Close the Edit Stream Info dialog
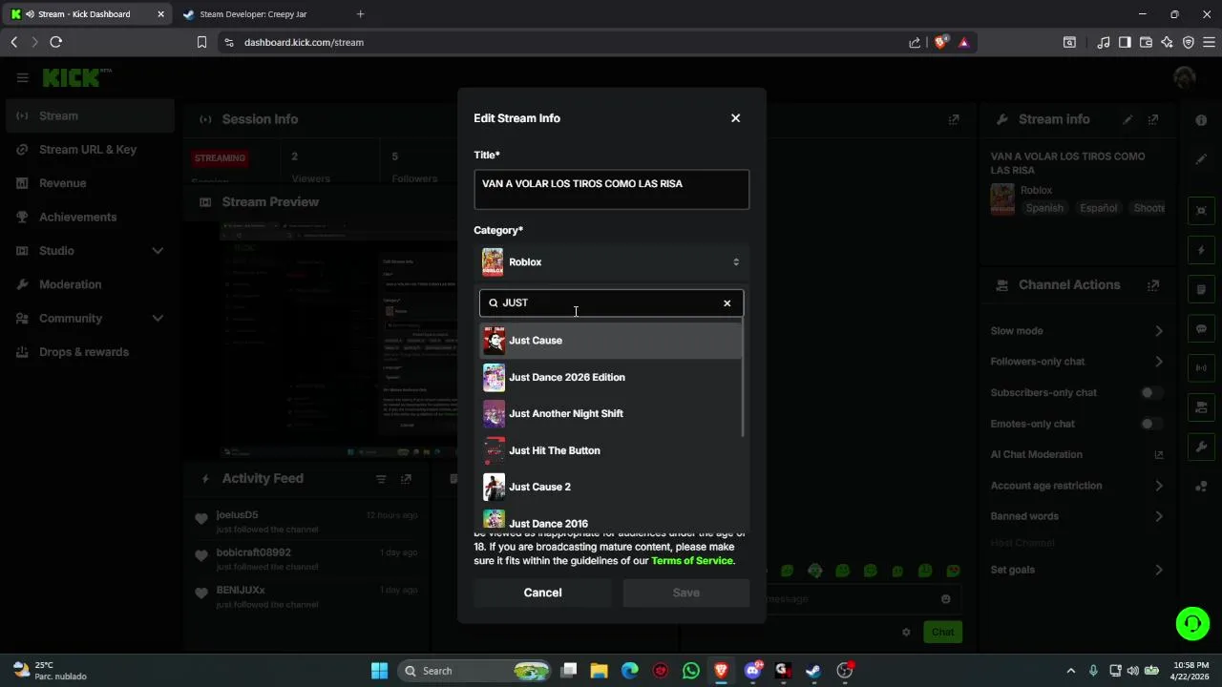The height and width of the screenshot is (687, 1222). point(735,118)
